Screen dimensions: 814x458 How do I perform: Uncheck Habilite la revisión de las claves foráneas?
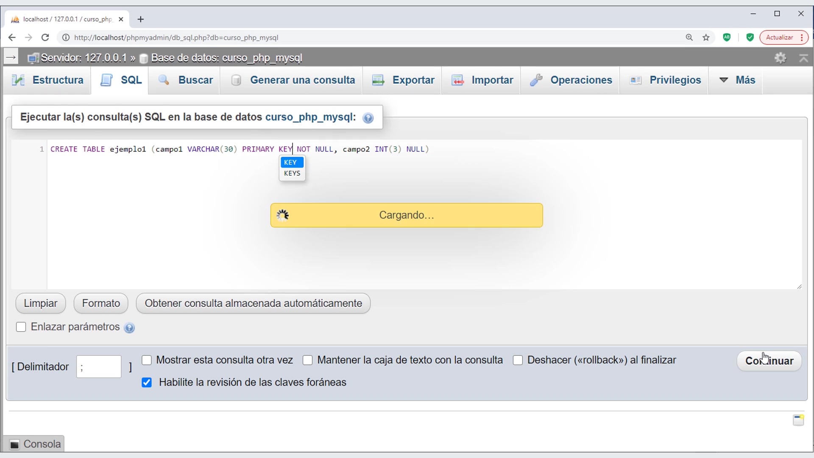pos(147,383)
